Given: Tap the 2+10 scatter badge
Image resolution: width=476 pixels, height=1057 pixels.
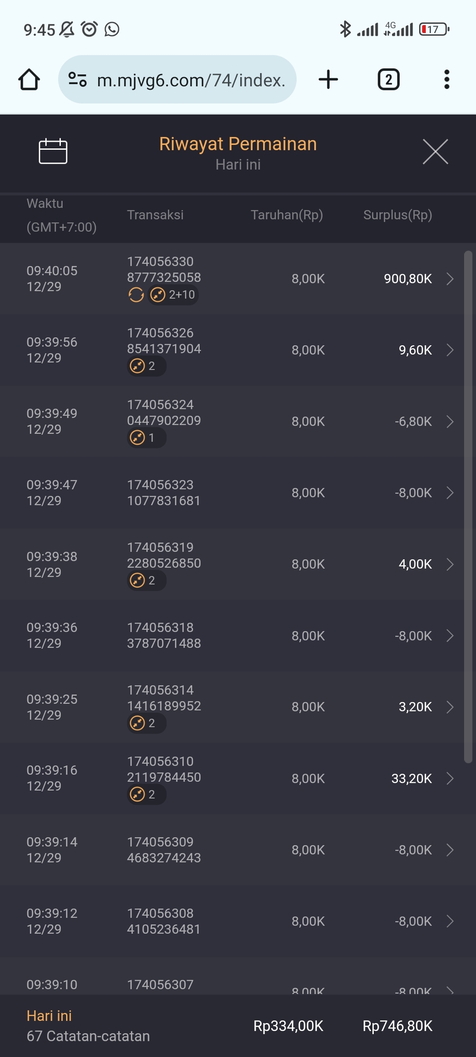Looking at the screenshot, I should [173, 295].
